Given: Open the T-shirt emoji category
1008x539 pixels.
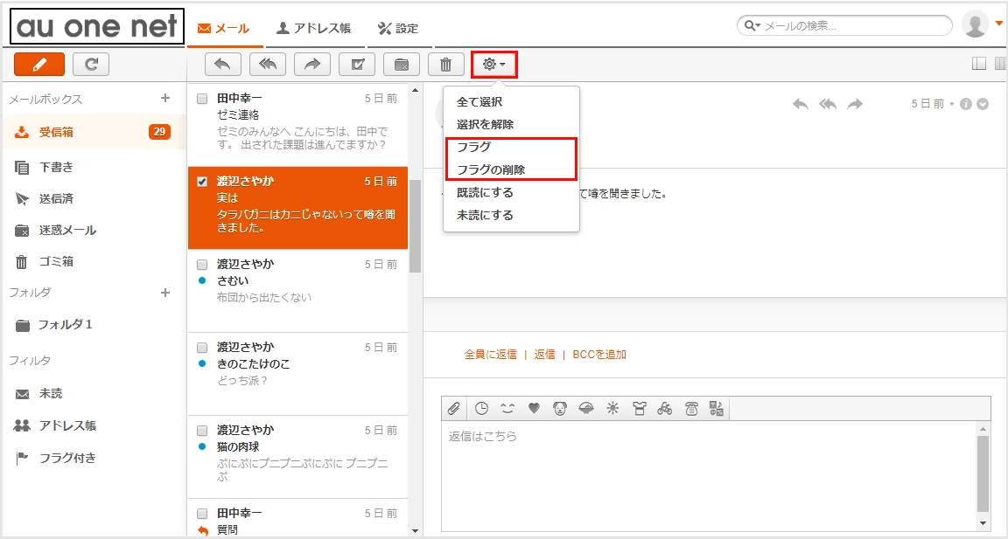Looking at the screenshot, I should pyautogui.click(x=639, y=408).
